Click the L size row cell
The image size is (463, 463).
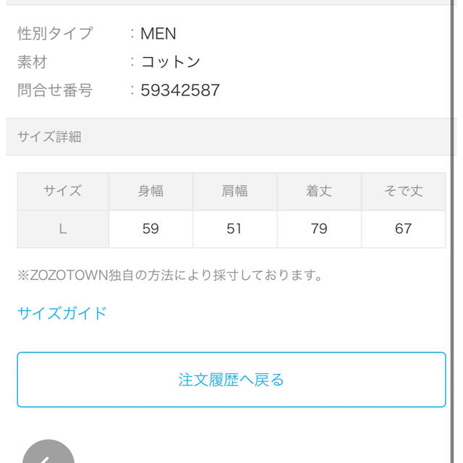tap(63, 229)
